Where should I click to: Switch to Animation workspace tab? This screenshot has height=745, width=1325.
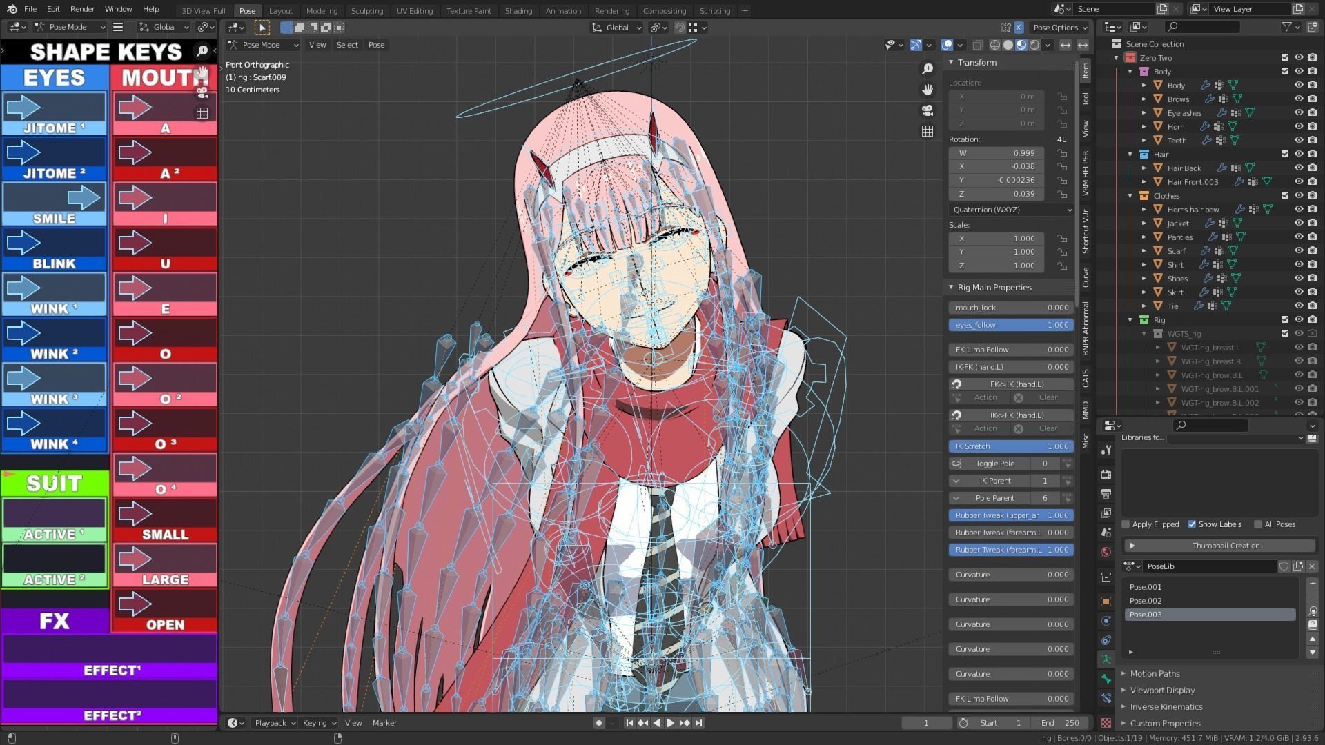[563, 11]
